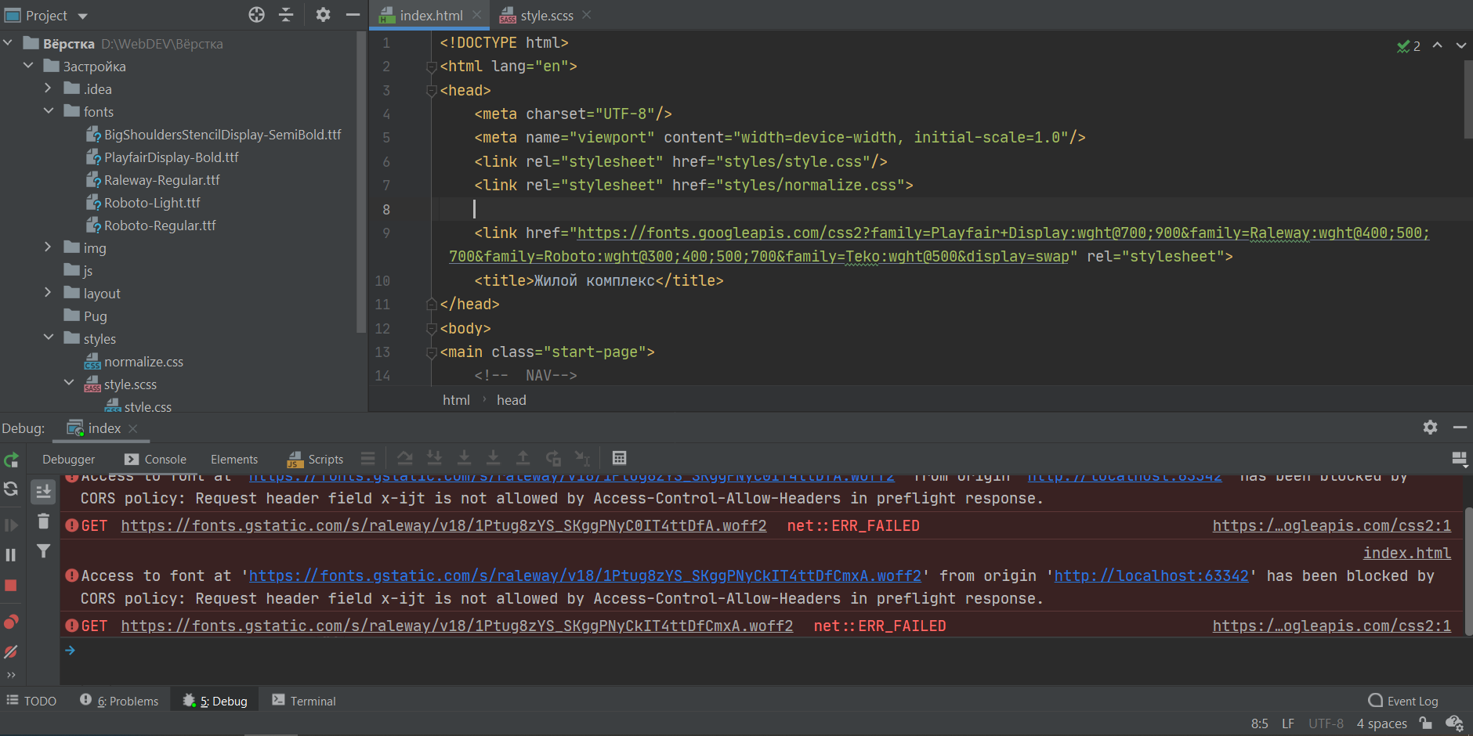This screenshot has height=736, width=1473.
Task: Go to next highlighted problem arrow down
Action: click(x=1460, y=45)
